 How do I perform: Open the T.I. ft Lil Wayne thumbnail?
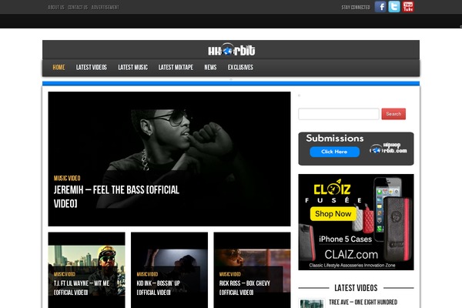pos(86,270)
